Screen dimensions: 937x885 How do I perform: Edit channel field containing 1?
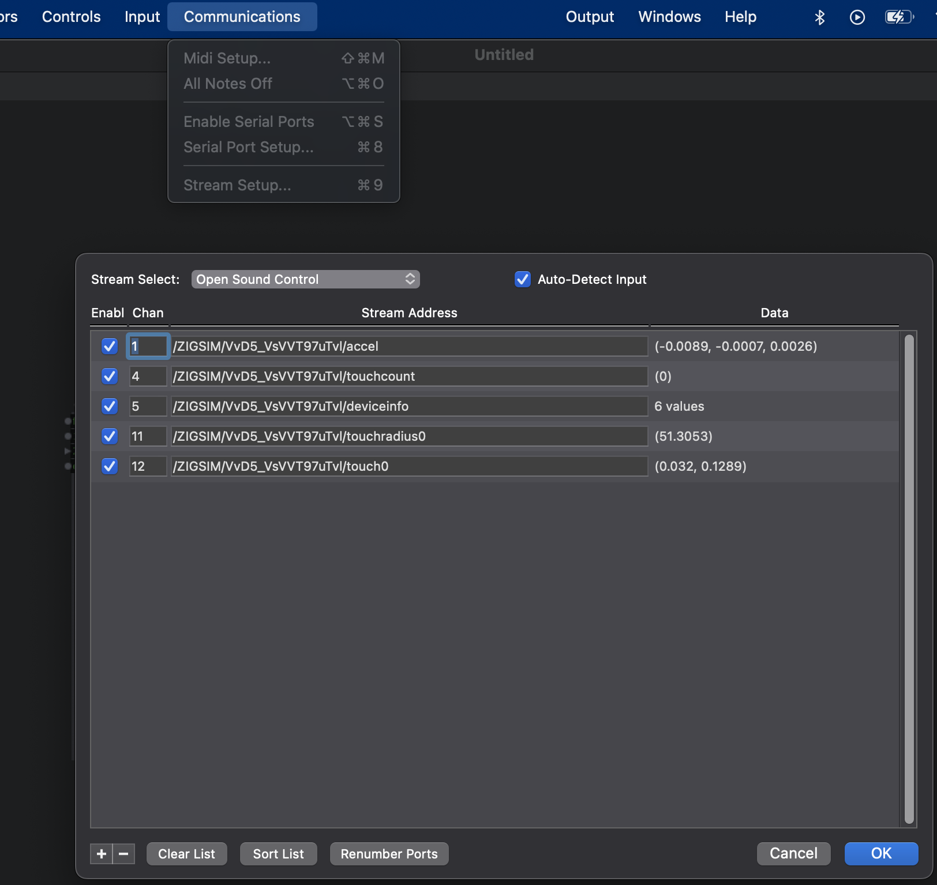click(x=148, y=346)
